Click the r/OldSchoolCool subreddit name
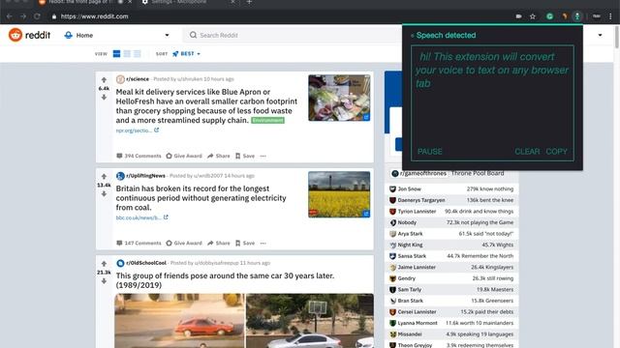The width and height of the screenshot is (620, 348). (x=146, y=263)
